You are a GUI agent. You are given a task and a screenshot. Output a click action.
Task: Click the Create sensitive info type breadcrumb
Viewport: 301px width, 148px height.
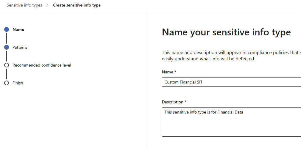coord(77,5)
